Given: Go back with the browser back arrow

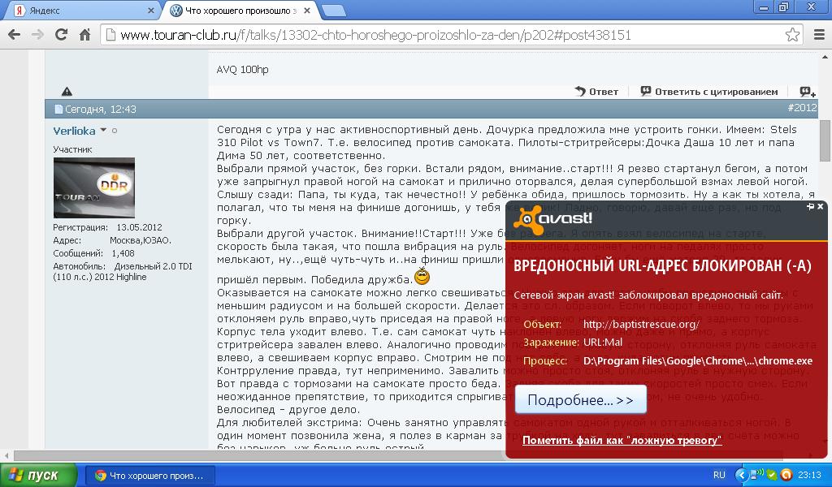Looking at the screenshot, I should click(x=15, y=35).
